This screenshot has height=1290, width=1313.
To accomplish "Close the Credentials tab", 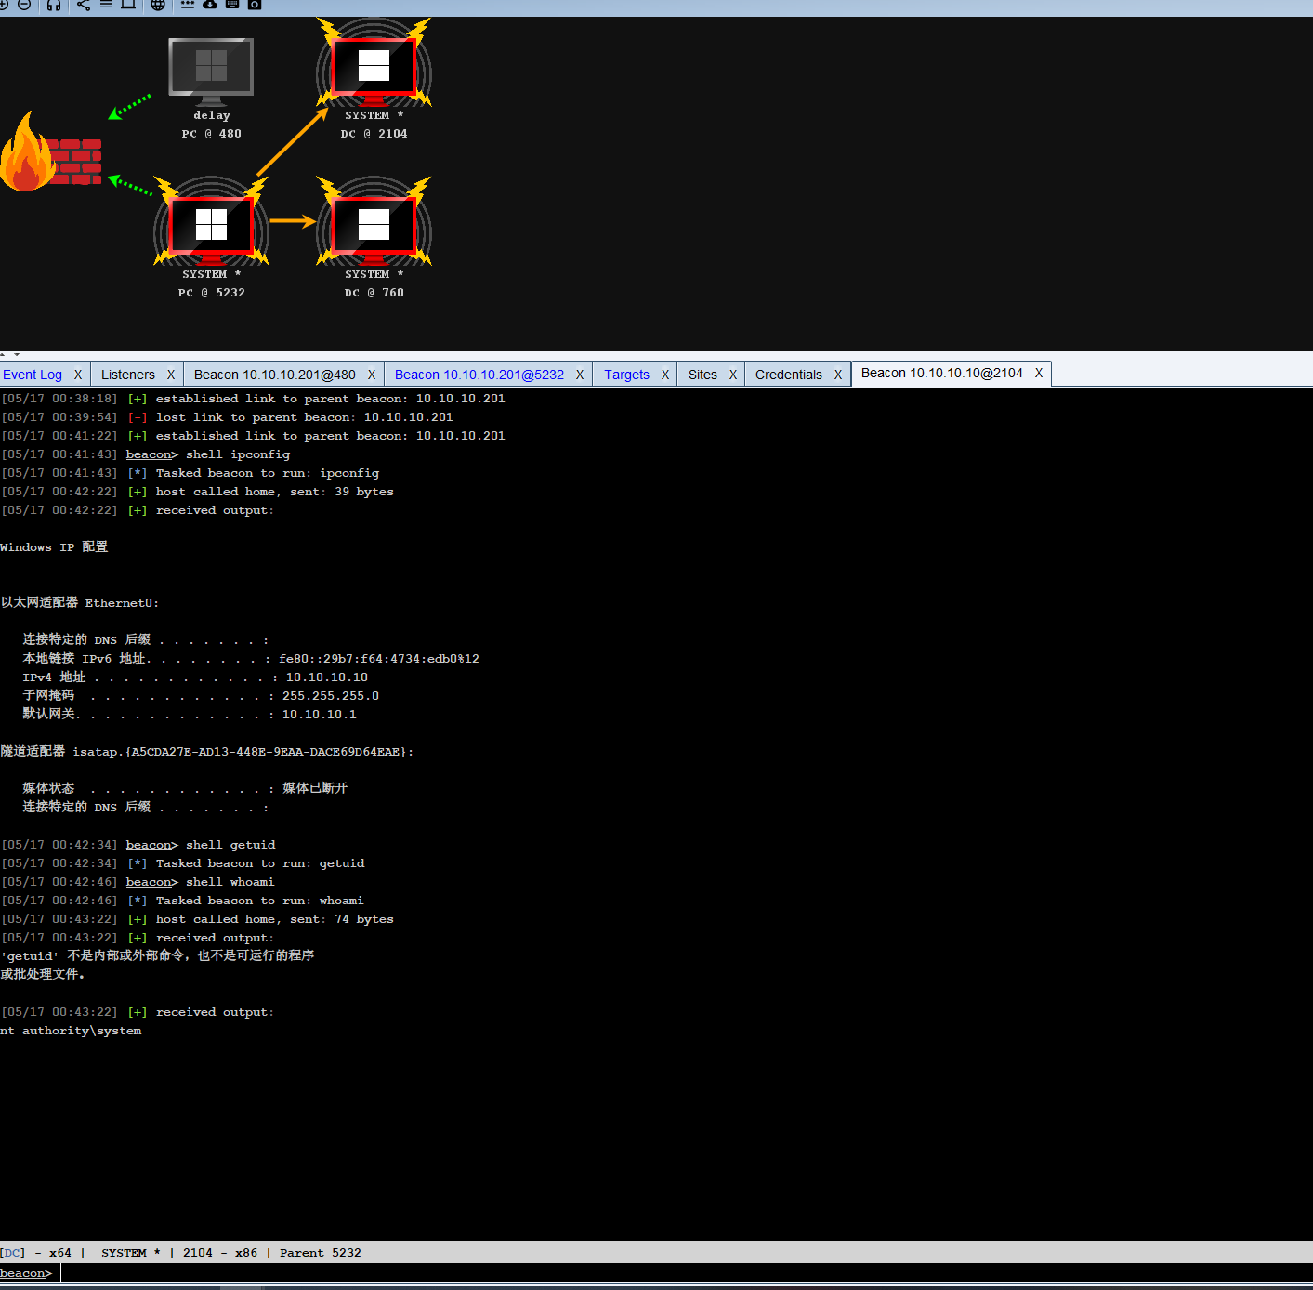I will coord(838,375).
